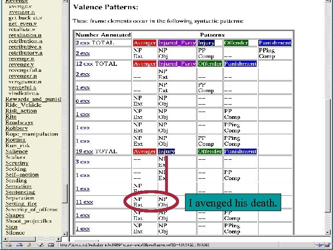The height and width of the screenshot is (250, 333).
Task: Open Instant Messenger icon in component bar
Action: coord(30,245)
